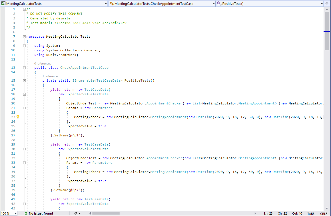Collapse the using directives block on line 9

tap(24, 45)
